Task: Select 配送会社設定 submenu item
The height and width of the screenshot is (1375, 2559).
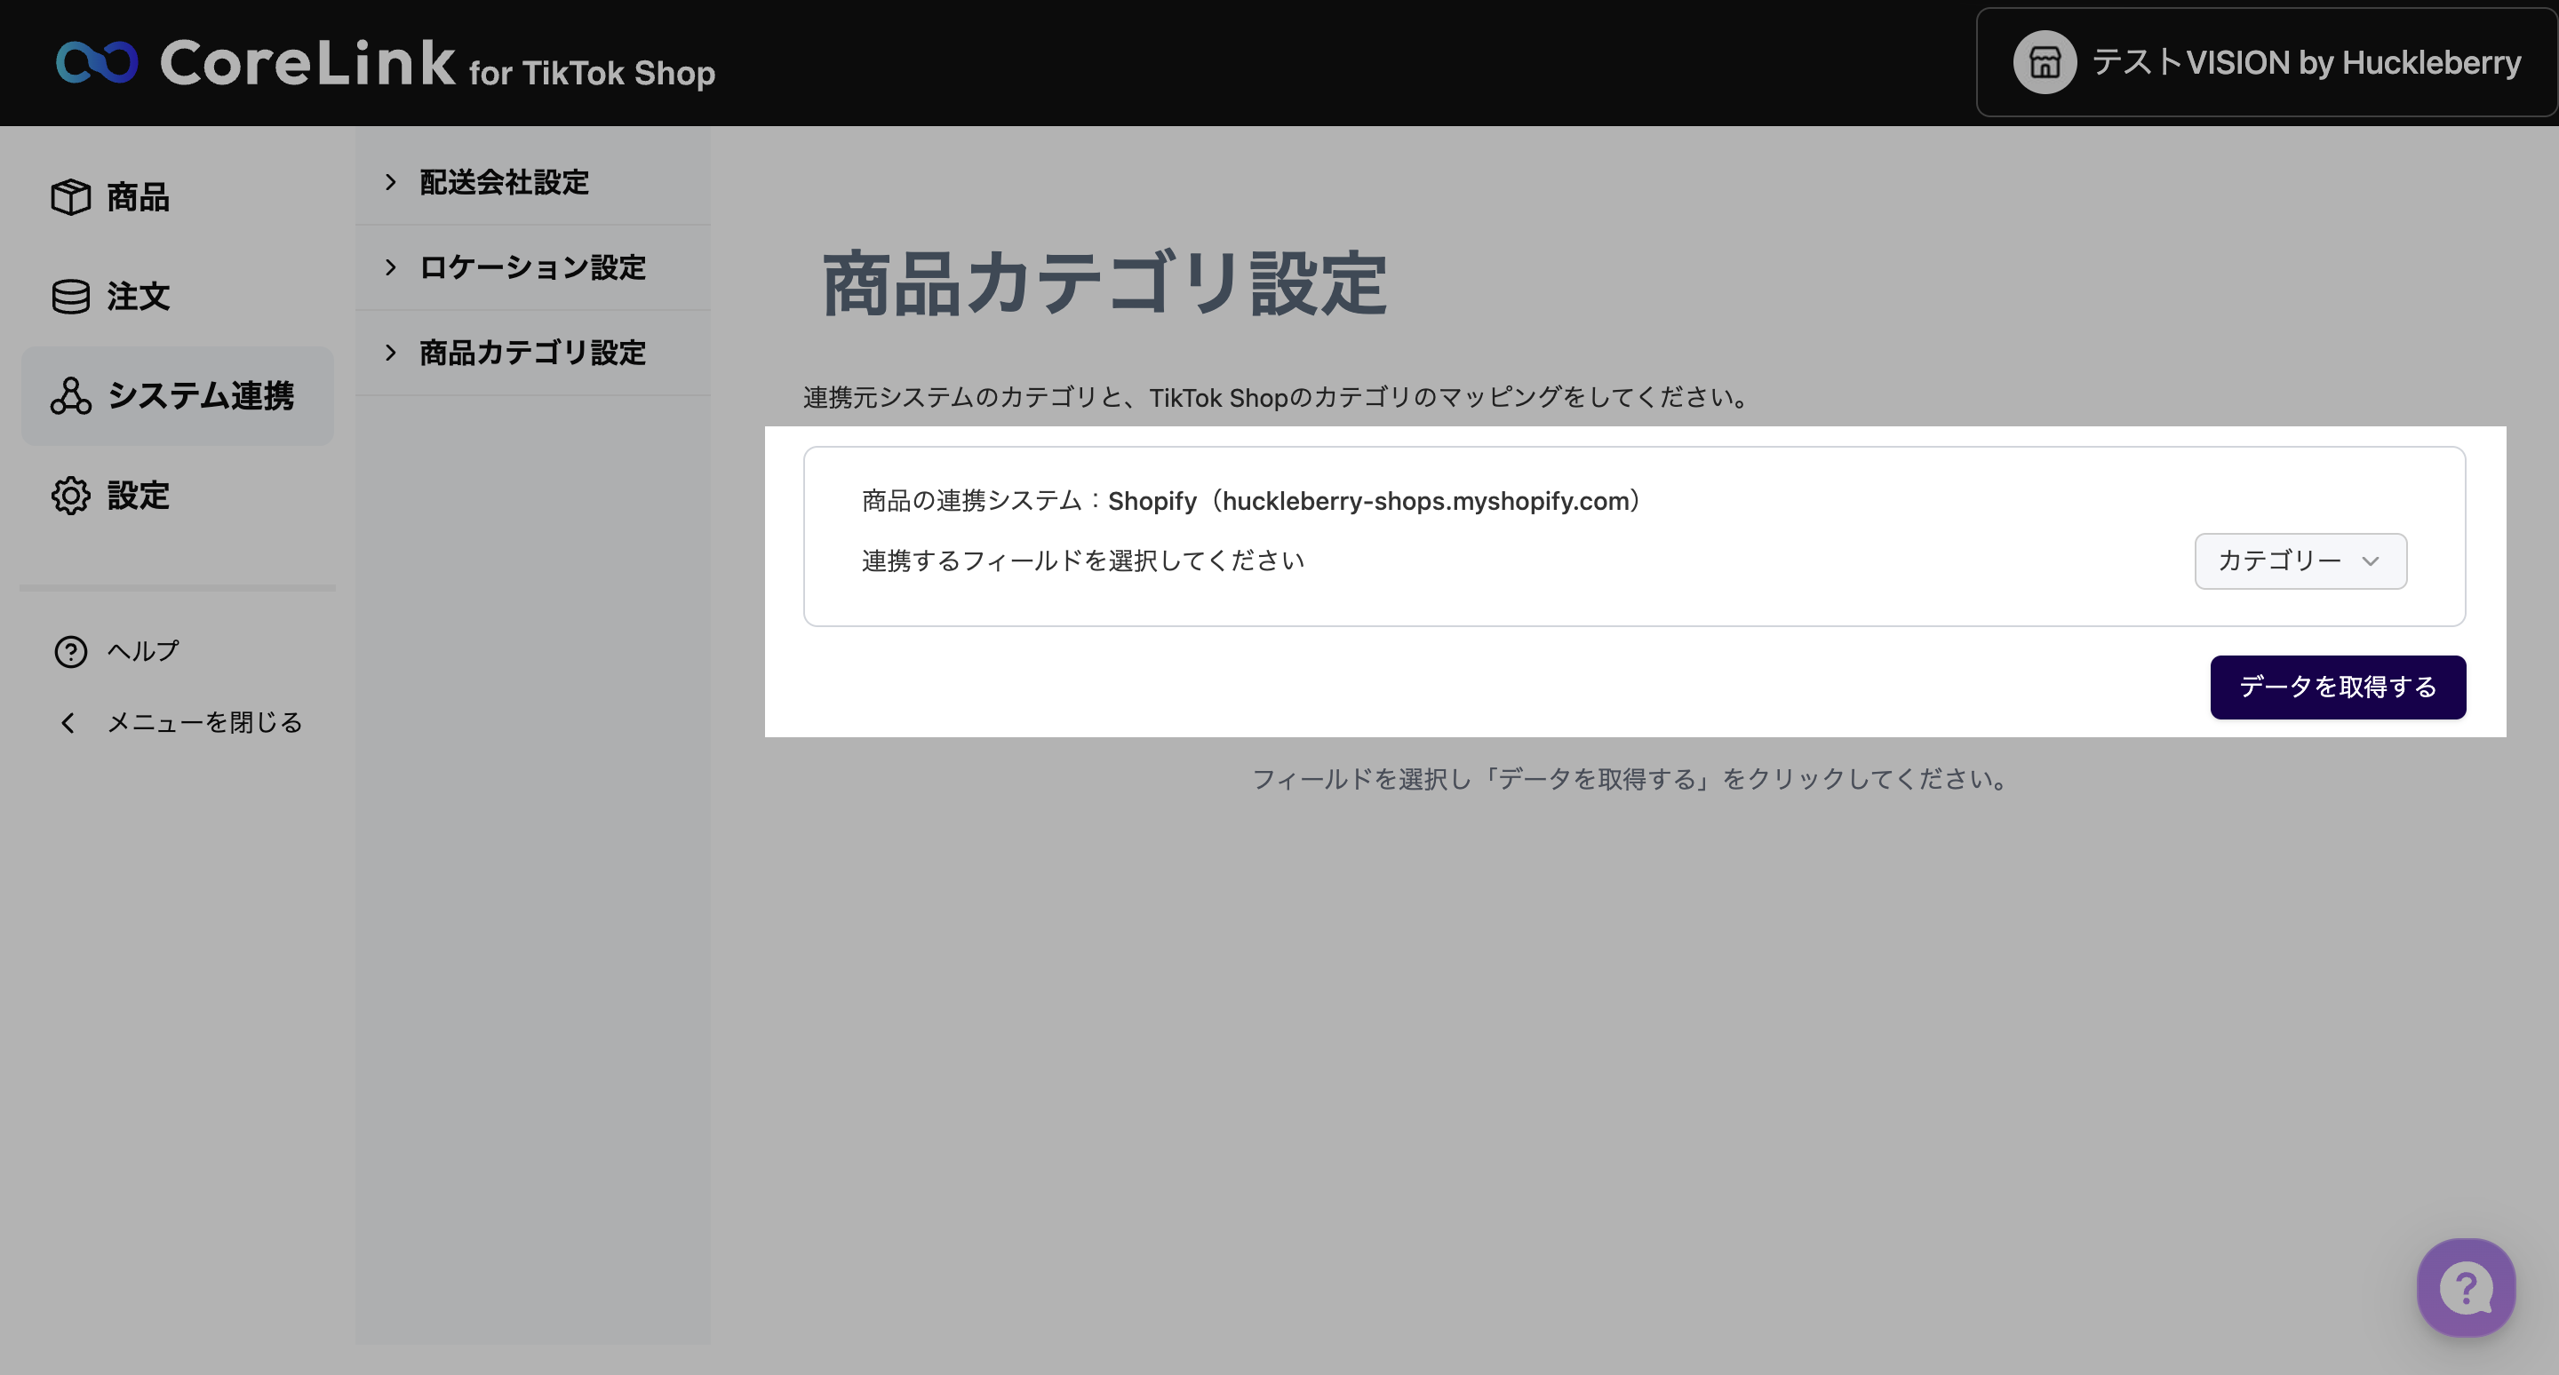Action: click(x=504, y=182)
